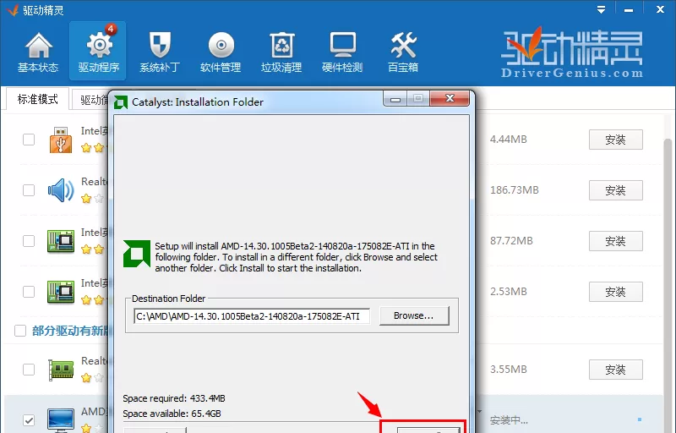The width and height of the screenshot is (676, 433).
Task: Click the Intel USB driver icon
Action: 61,140
